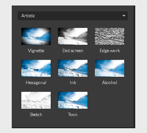The height and width of the screenshot is (133, 147).
Task: Click the Alcohol label text
Action: (x=110, y=83)
